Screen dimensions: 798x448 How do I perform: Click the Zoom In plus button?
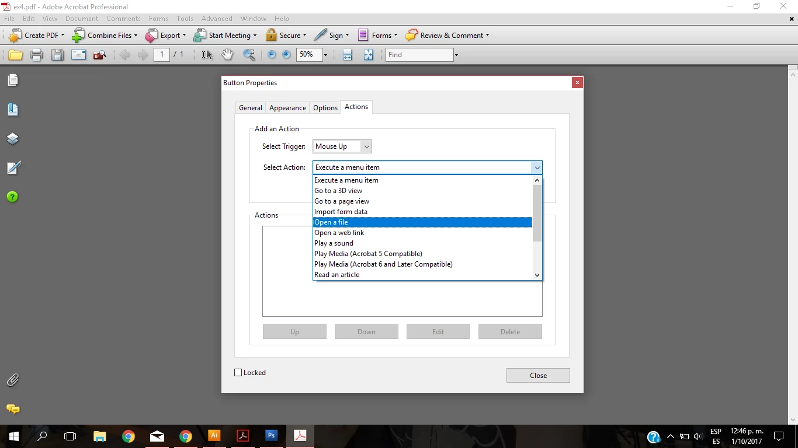pos(286,54)
